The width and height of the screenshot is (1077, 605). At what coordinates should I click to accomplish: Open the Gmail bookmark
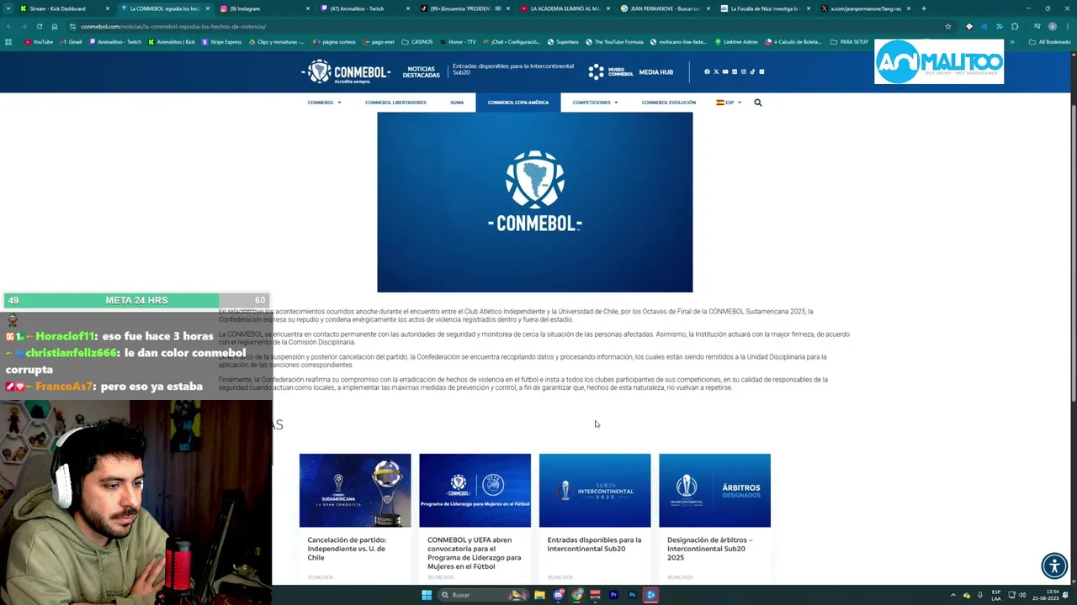click(x=71, y=42)
